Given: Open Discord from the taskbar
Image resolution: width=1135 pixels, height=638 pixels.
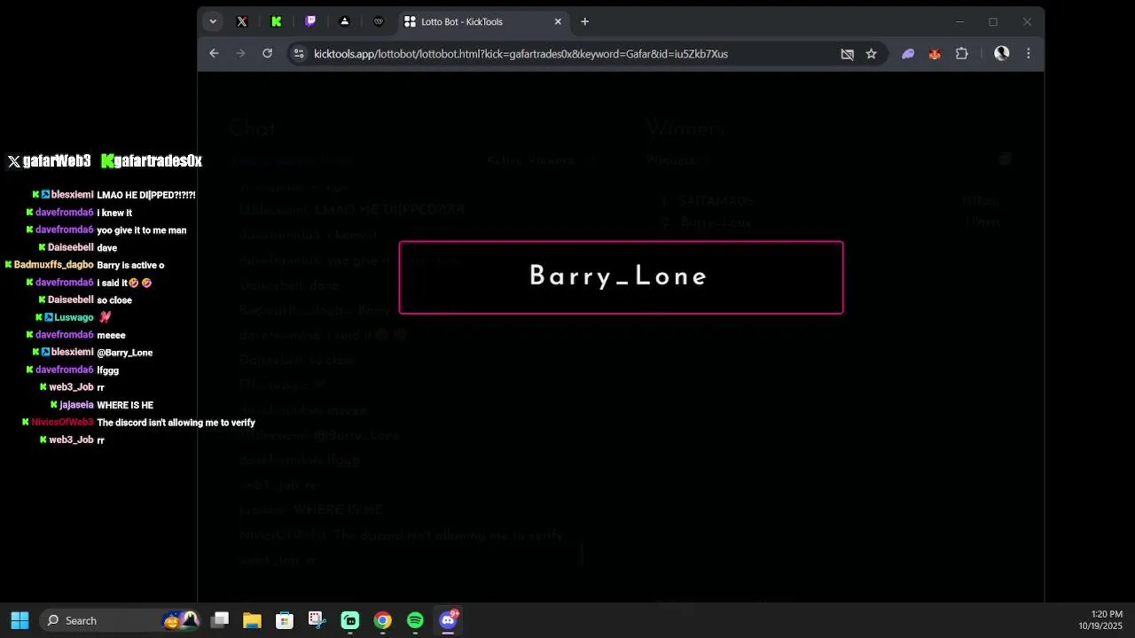Looking at the screenshot, I should tap(448, 620).
